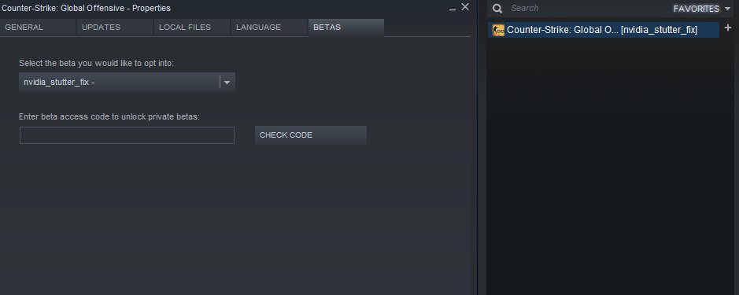The height and width of the screenshot is (295, 739).
Task: Close the Properties window
Action: click(464, 6)
